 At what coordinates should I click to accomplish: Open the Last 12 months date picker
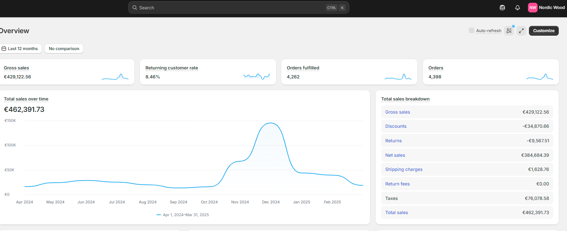point(20,49)
